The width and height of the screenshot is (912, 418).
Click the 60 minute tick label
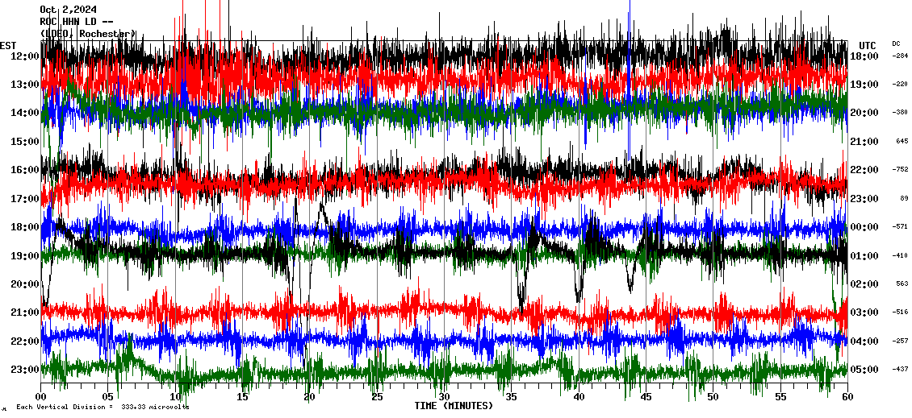[x=847, y=397]
